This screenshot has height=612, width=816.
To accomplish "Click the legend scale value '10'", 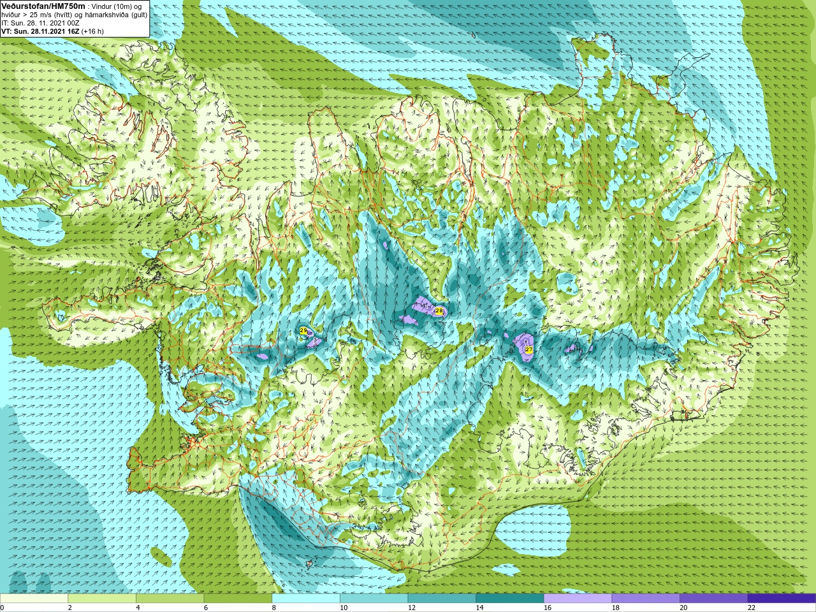I will 344,608.
